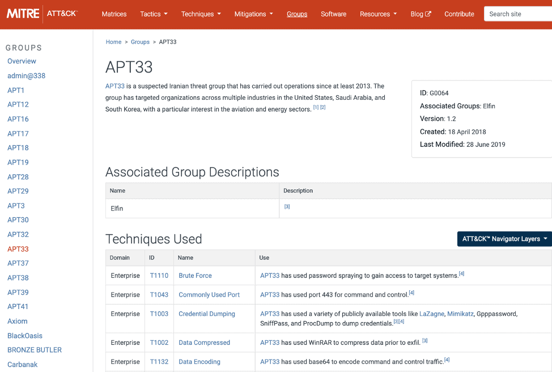Open the Data Compressed technique
552x372 pixels.
[x=204, y=343]
